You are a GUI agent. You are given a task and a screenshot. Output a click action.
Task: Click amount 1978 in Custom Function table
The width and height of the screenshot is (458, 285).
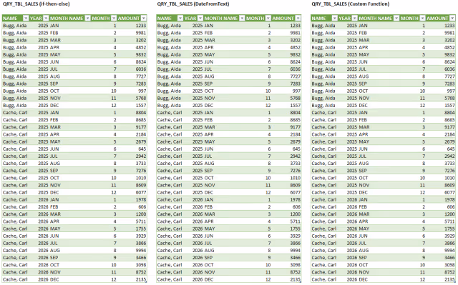coord(449,200)
